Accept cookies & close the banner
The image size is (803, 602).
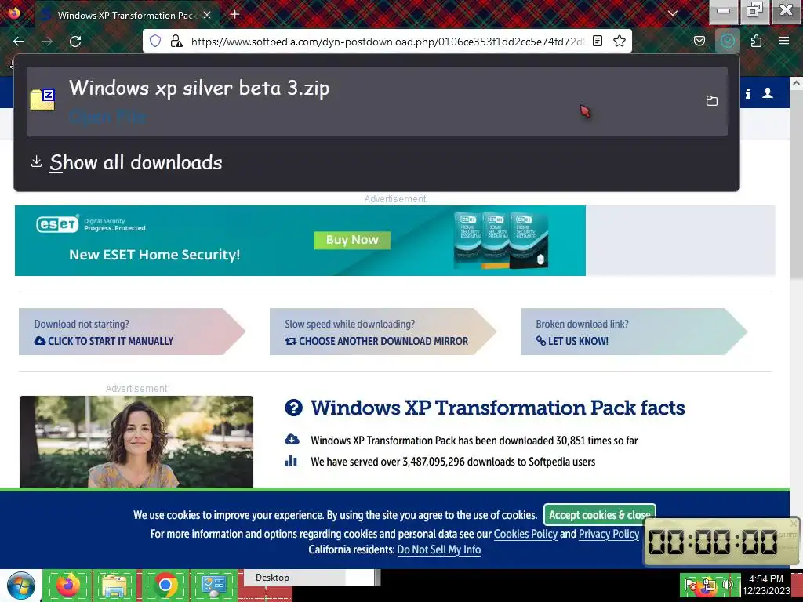point(599,515)
